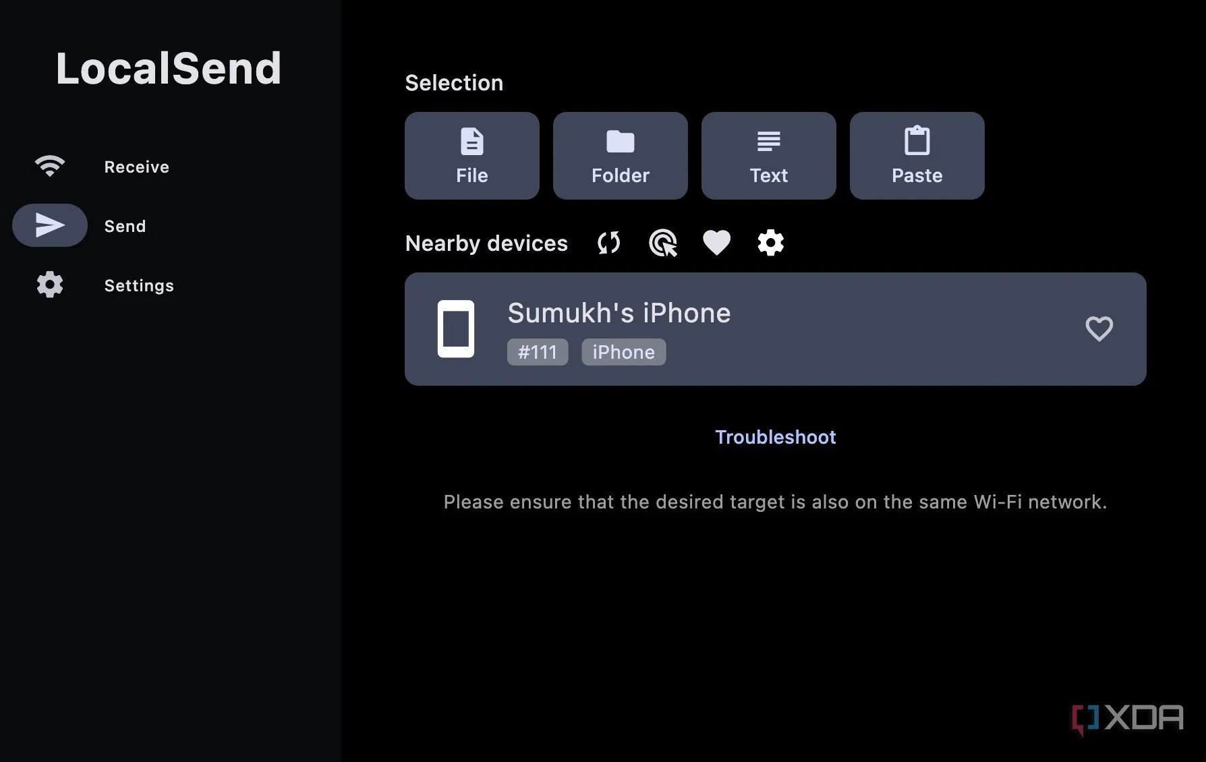Click the LocalSend app title

pyautogui.click(x=169, y=68)
